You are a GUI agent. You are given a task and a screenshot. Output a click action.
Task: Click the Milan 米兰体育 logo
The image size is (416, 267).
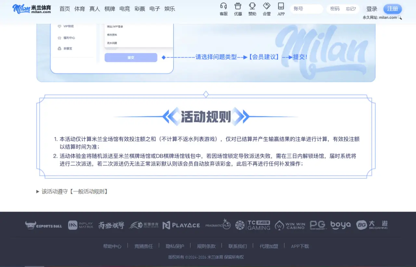32,9
